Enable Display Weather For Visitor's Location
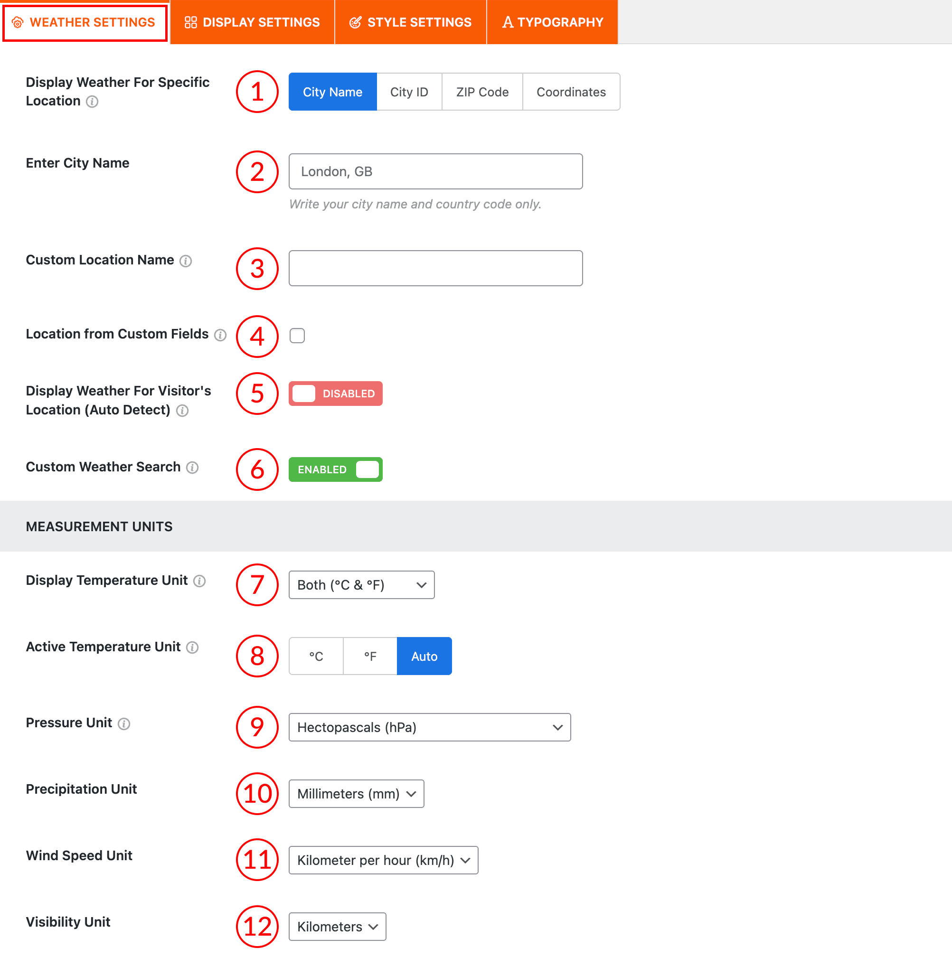The image size is (952, 957). (x=336, y=394)
